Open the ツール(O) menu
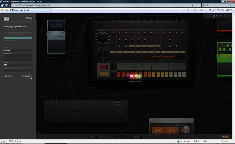 pyautogui.click(x=226, y=10)
